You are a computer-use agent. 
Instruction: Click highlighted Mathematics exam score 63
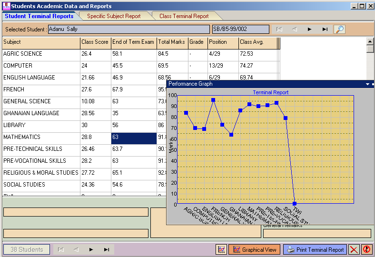(x=134, y=138)
